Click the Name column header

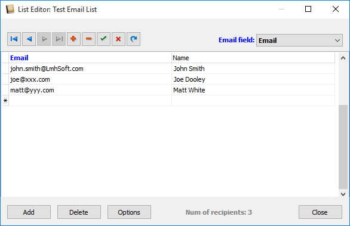253,58
